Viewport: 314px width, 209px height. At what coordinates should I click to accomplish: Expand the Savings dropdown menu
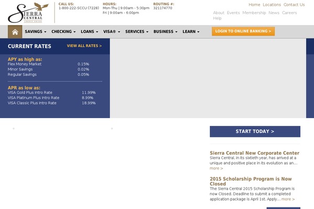[x=36, y=31]
